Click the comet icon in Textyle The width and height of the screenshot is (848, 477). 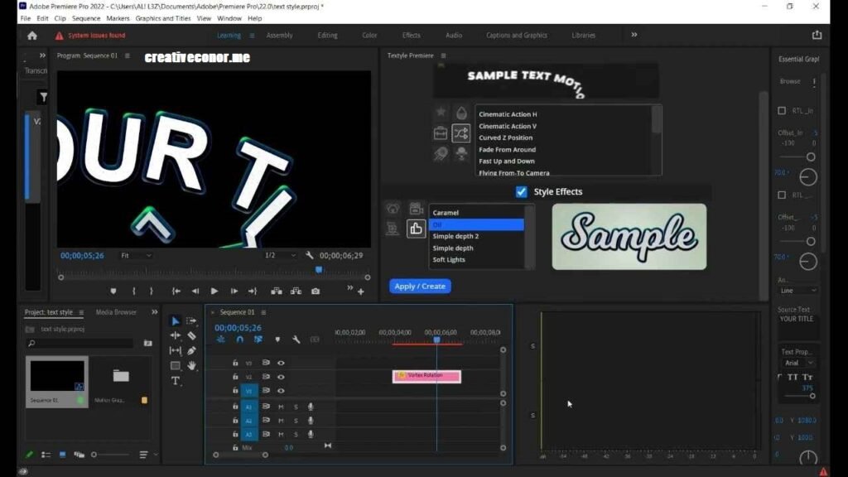(441, 153)
